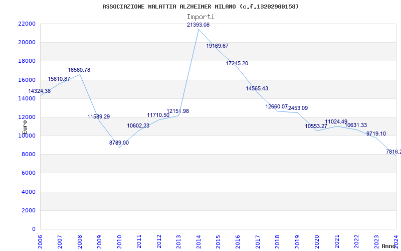Click the 'Anno' x-axis label

tap(389, 246)
